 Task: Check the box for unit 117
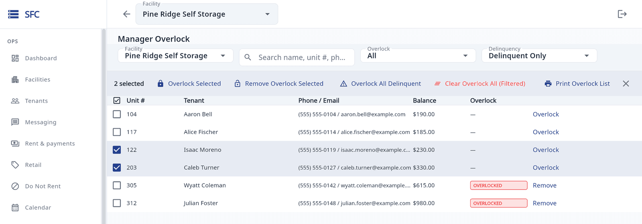pos(117,132)
